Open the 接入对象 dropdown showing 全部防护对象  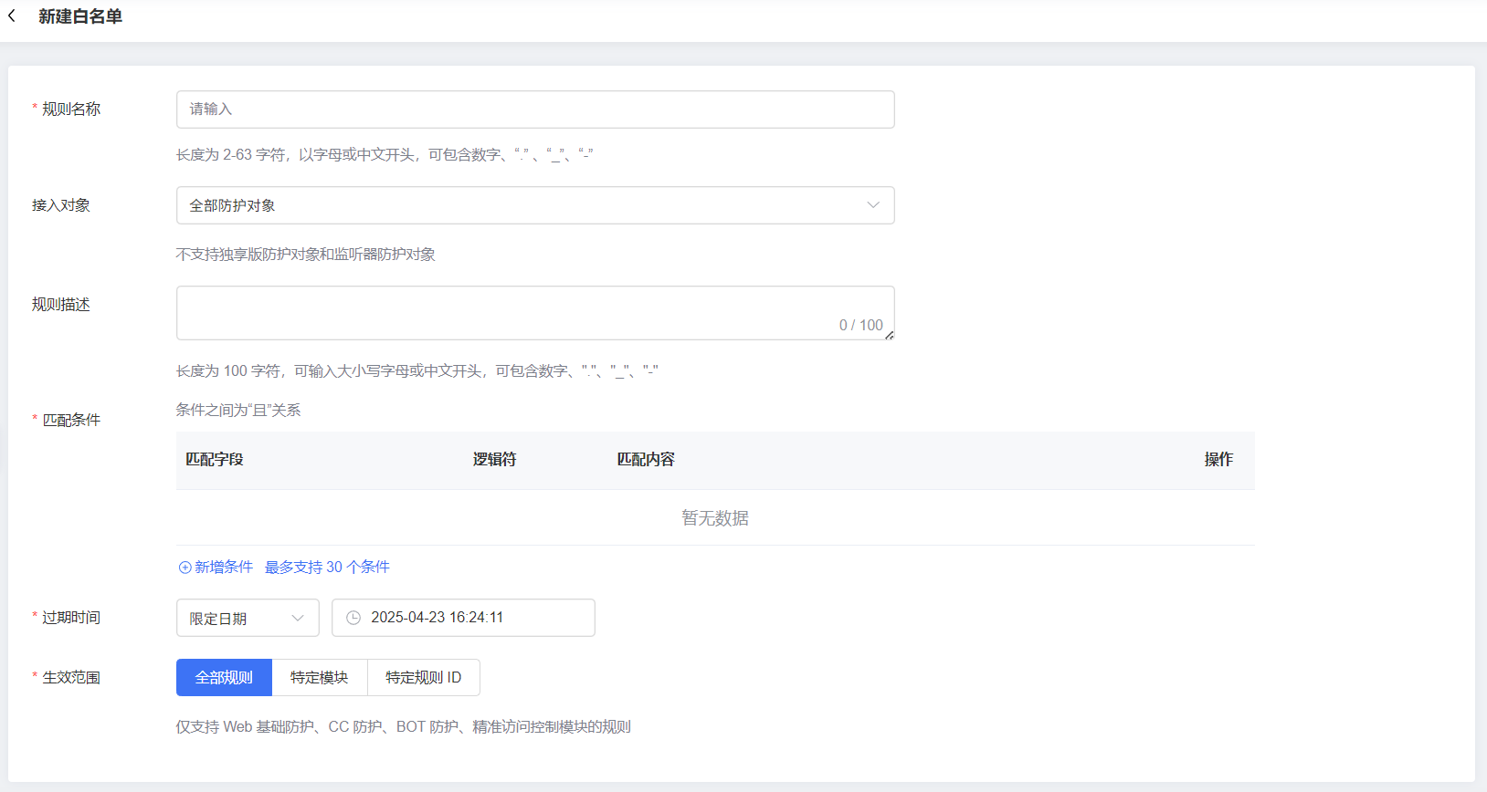[x=535, y=205]
